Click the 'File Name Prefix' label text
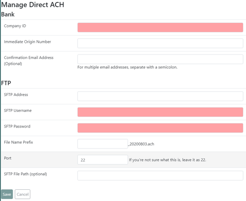 19,142
